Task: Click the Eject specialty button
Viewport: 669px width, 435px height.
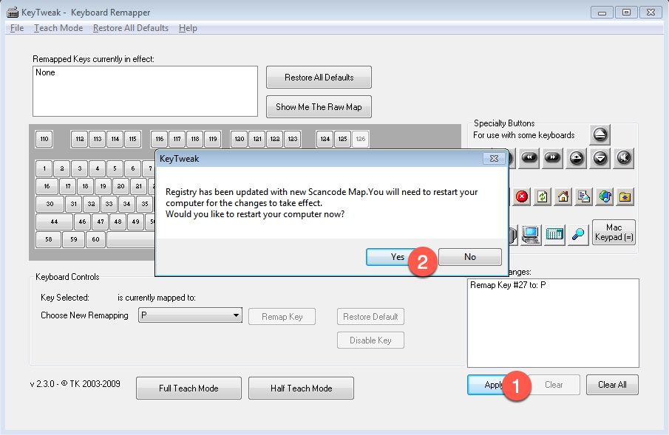Action: (600, 135)
